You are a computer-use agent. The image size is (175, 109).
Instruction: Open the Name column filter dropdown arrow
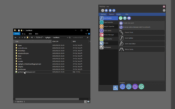pyautogui.click(x=50, y=42)
